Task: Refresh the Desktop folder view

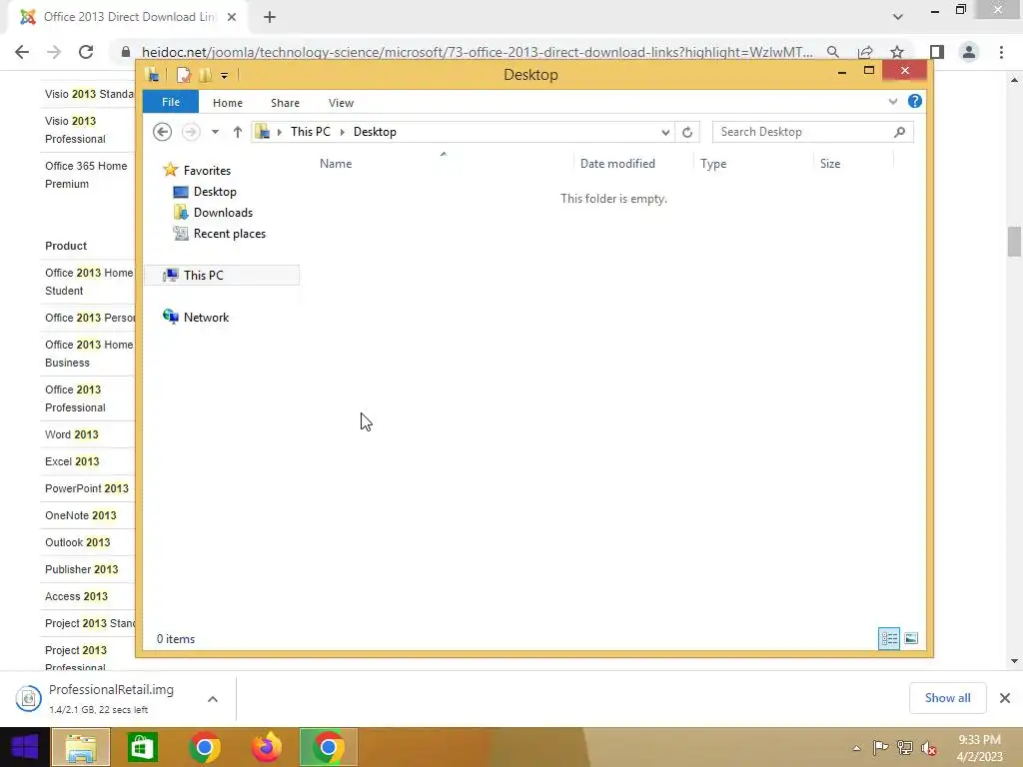Action: (x=687, y=132)
